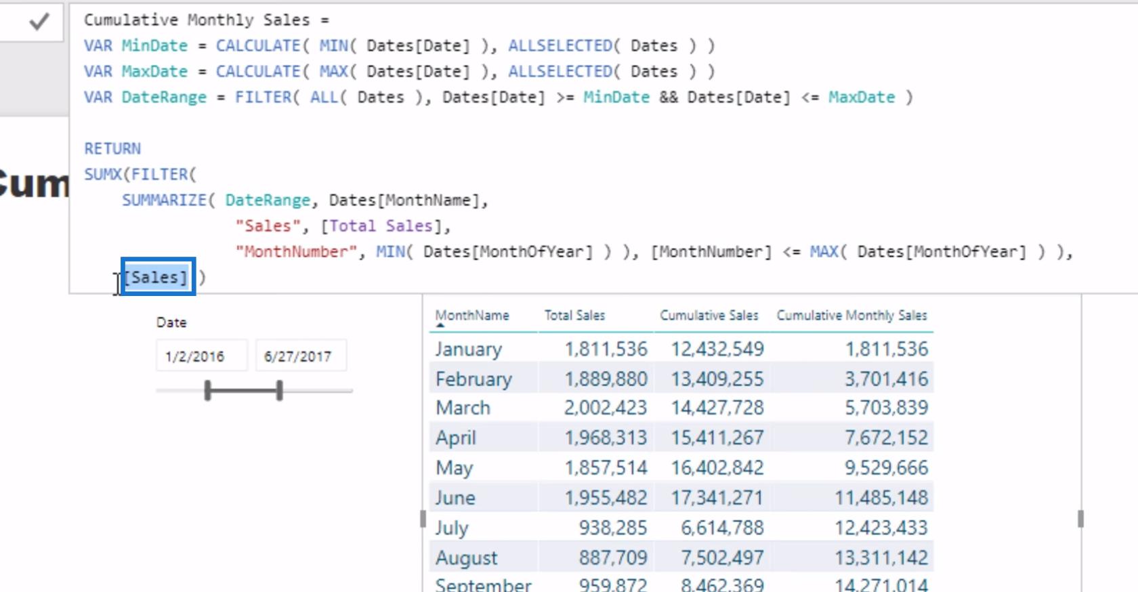1138x592 pixels.
Task: Sort by the Total Sales column header
Action: point(574,315)
